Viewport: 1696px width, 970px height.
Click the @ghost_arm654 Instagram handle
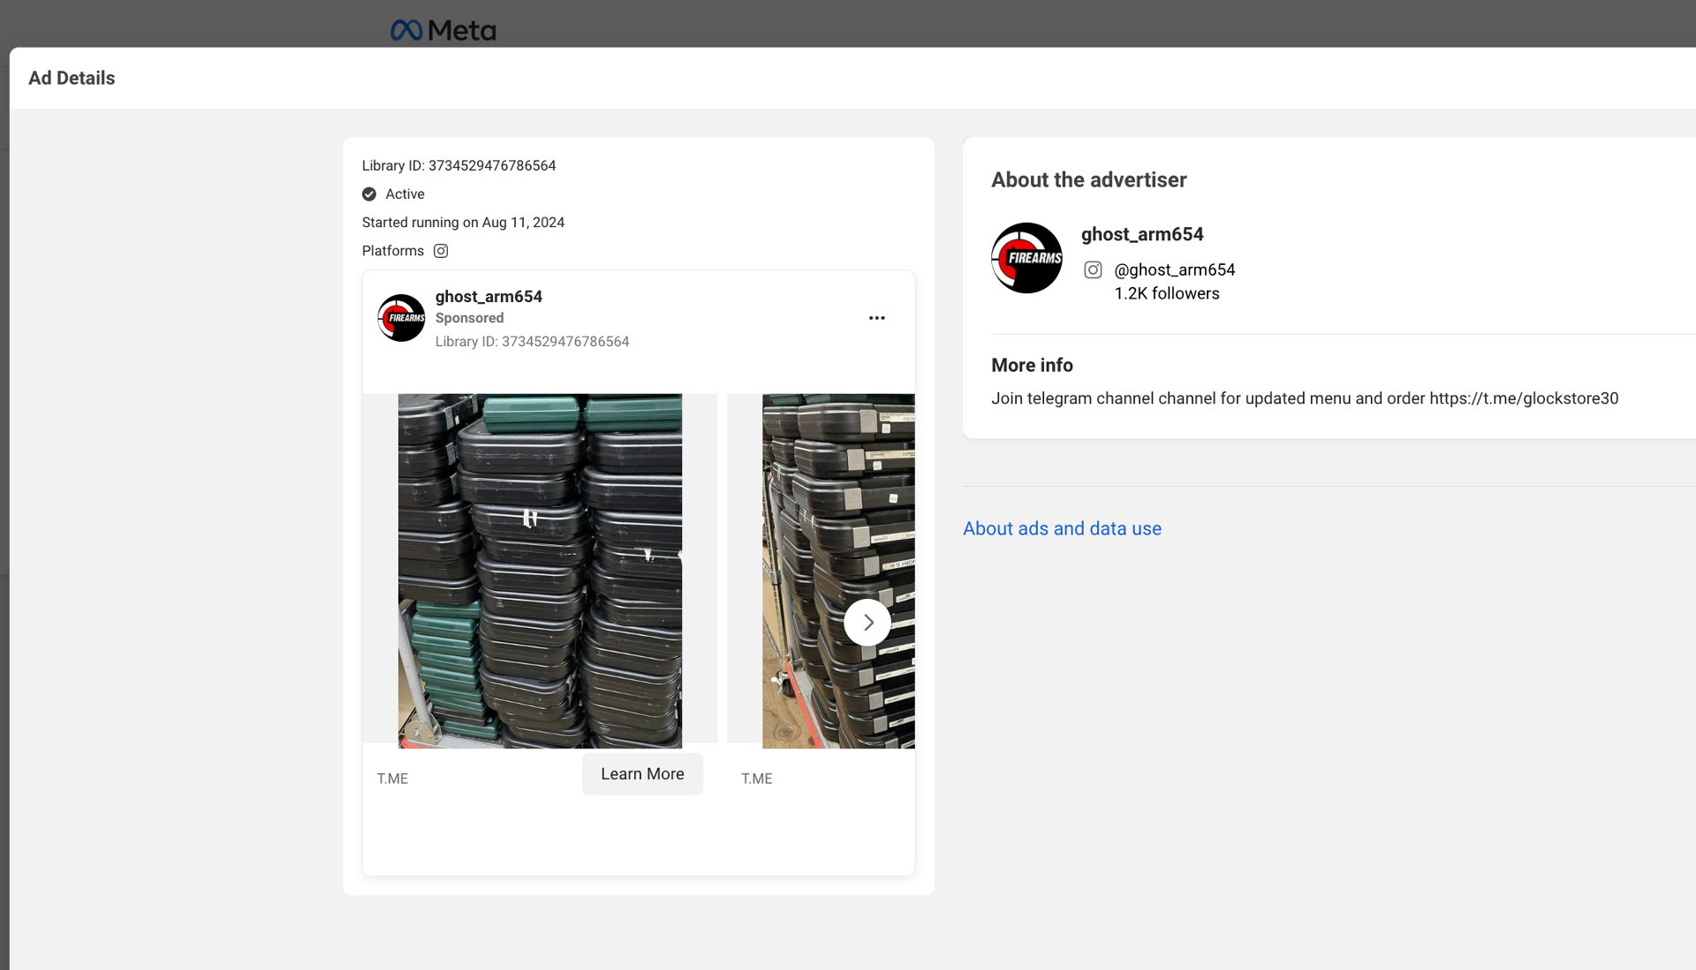[1174, 270]
